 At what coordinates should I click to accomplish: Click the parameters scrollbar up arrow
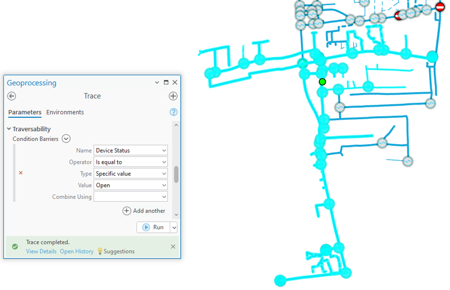pyautogui.click(x=176, y=125)
